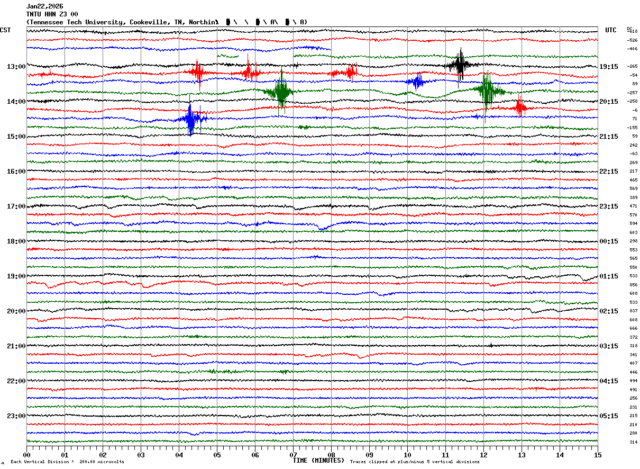
Task: Click the 15 minute tick label
Action: (598, 455)
